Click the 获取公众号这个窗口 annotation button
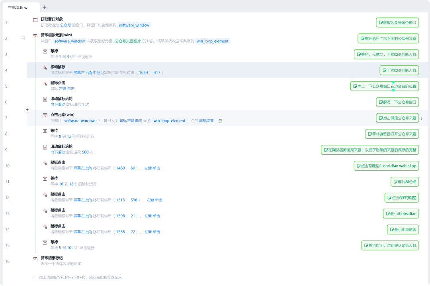430x286 pixels. tap(397, 22)
